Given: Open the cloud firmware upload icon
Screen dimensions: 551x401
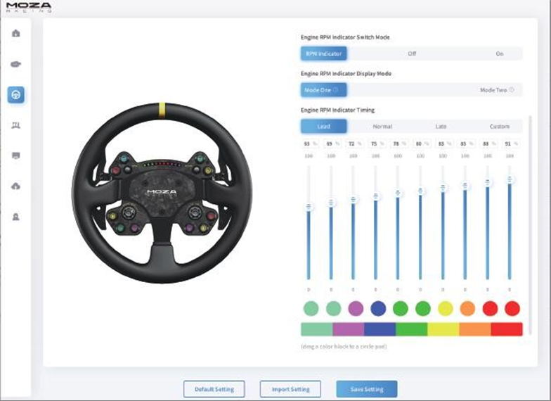Looking at the screenshot, I should click(x=15, y=186).
